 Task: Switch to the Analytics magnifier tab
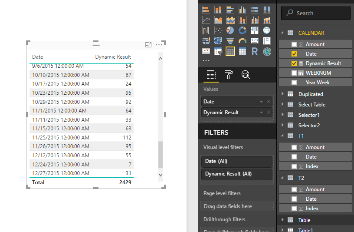click(x=246, y=75)
